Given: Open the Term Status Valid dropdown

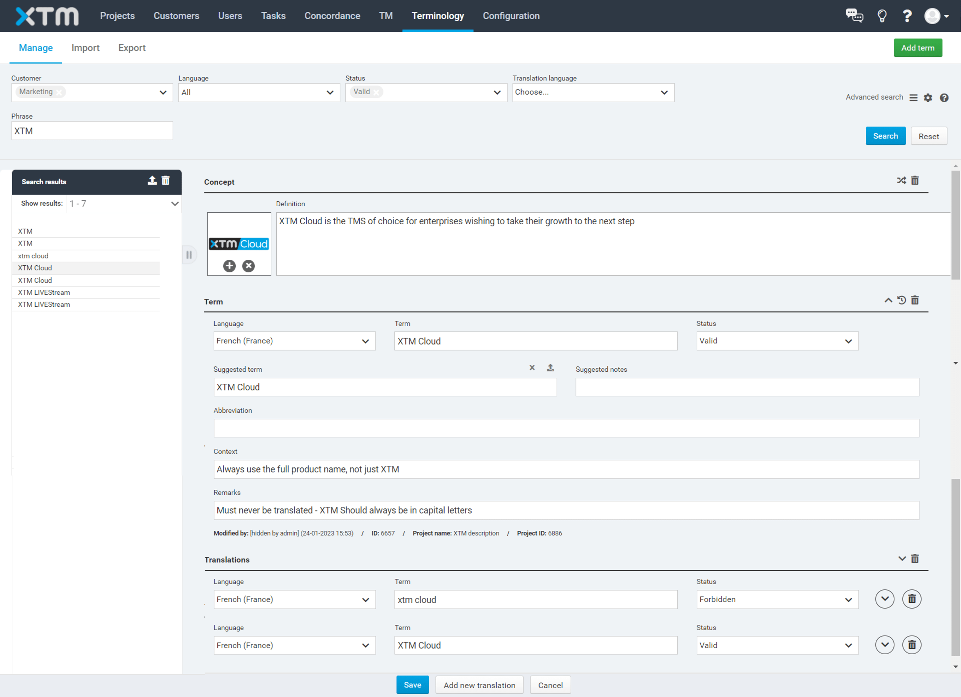Looking at the screenshot, I should click(x=777, y=341).
